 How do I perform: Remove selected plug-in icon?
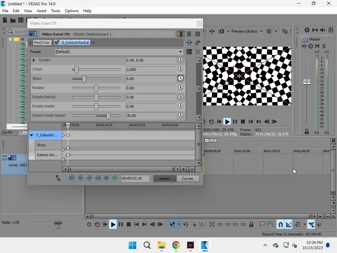(197, 42)
